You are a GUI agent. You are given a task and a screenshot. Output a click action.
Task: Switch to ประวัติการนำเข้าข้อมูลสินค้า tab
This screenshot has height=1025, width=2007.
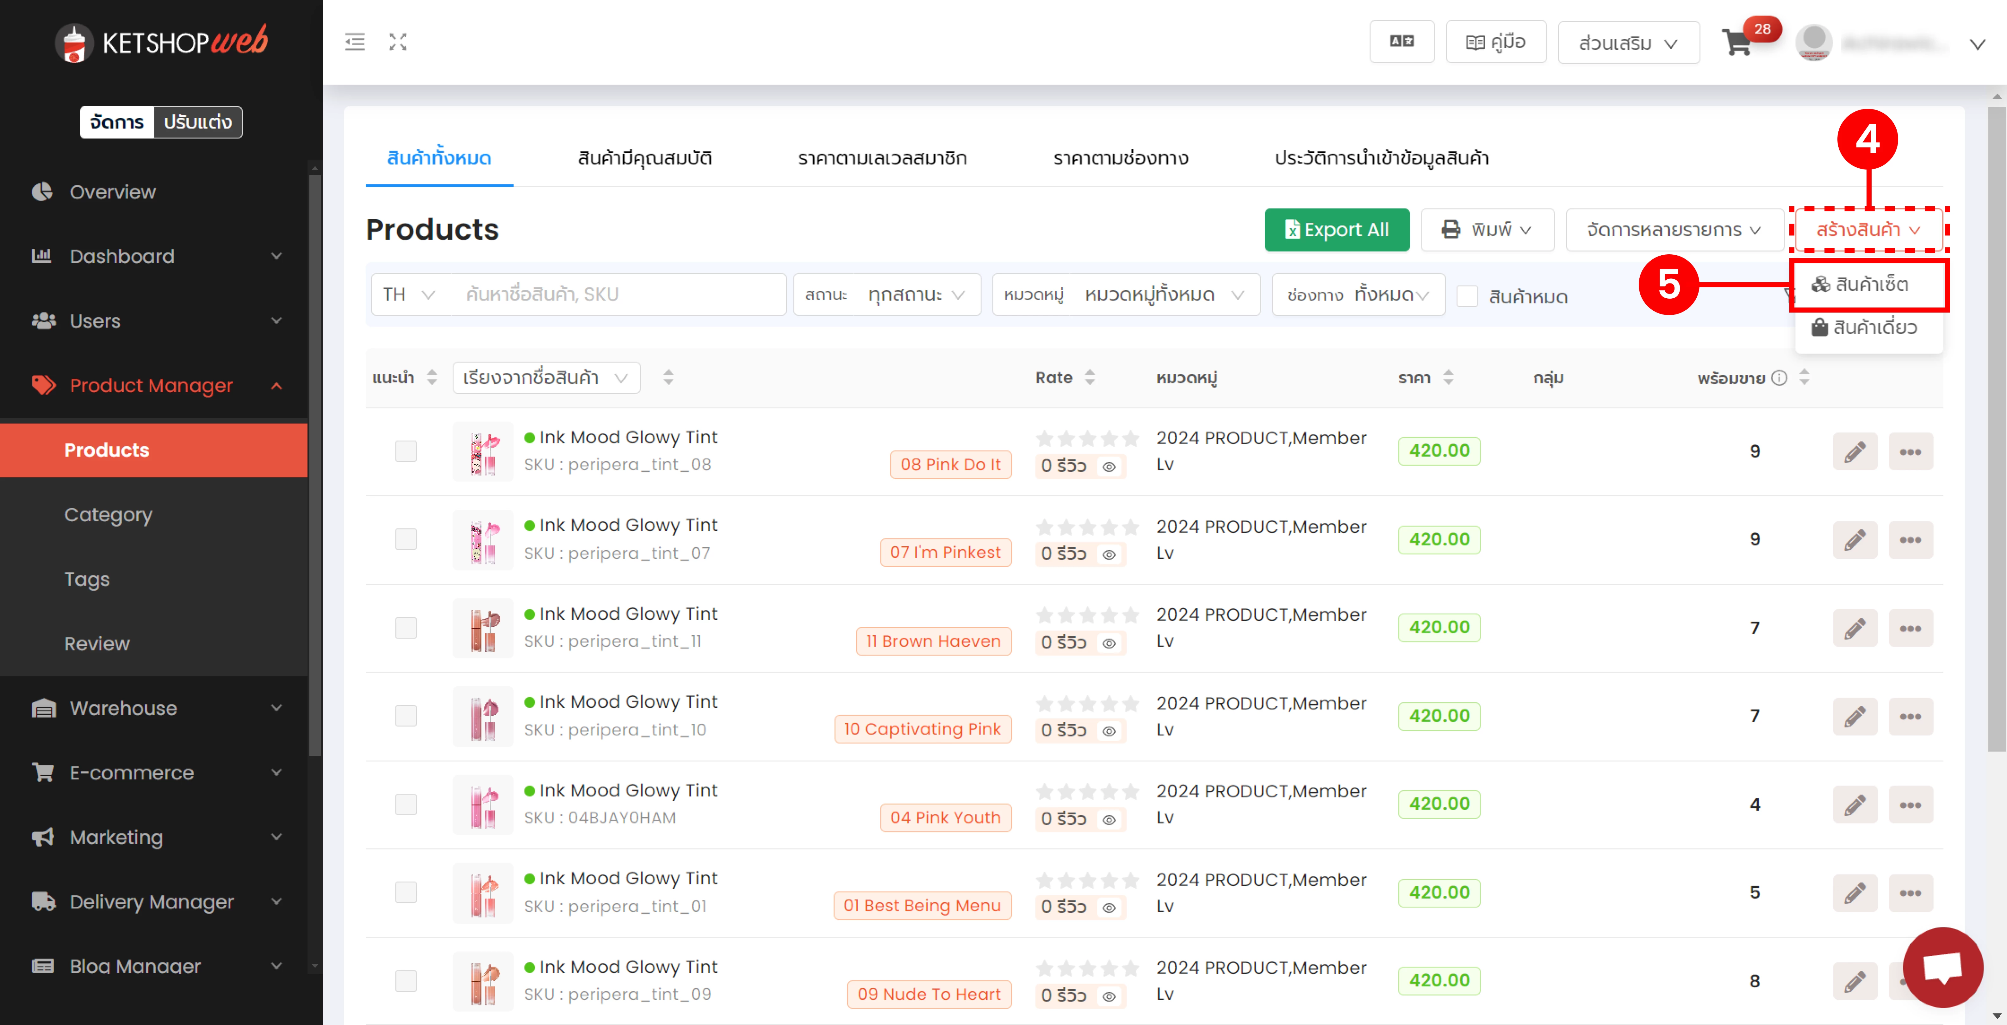pos(1381,158)
